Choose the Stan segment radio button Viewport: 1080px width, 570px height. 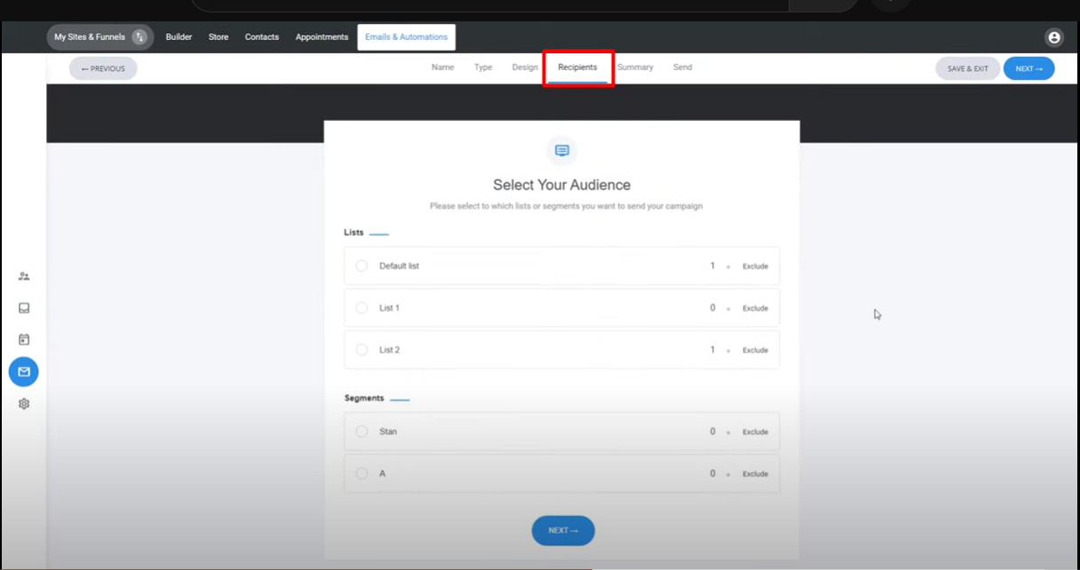tap(361, 431)
